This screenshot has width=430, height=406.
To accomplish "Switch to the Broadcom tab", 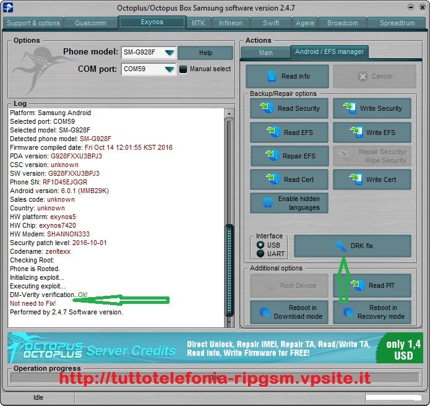I will (x=343, y=23).
